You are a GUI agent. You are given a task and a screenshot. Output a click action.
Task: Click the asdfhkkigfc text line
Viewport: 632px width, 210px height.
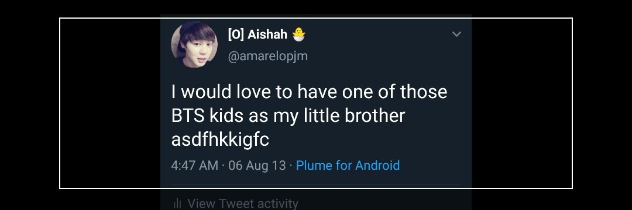click(220, 141)
